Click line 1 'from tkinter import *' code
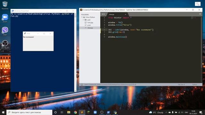 120,18
